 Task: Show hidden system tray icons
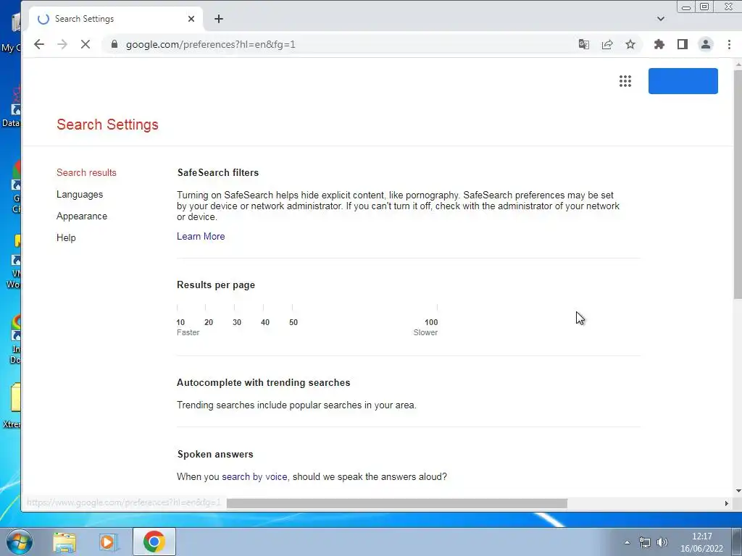click(627, 542)
